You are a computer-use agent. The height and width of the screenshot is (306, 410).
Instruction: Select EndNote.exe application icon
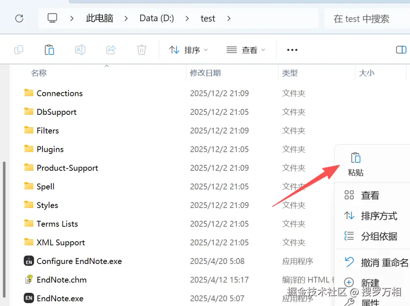(29, 298)
